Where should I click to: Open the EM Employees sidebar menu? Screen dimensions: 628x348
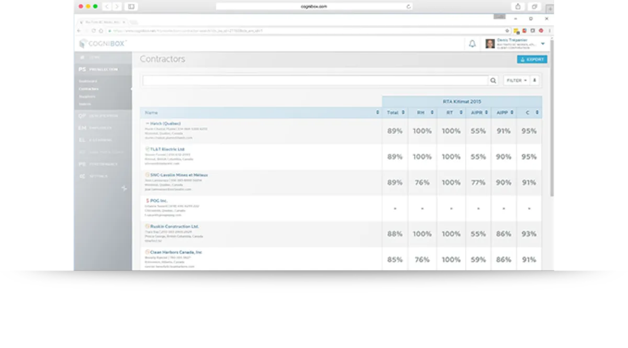pos(103,128)
